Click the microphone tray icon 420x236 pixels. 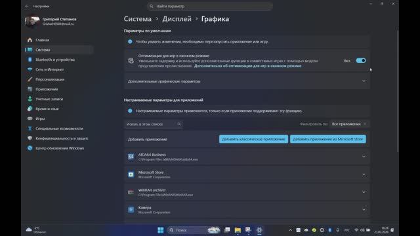point(337,230)
